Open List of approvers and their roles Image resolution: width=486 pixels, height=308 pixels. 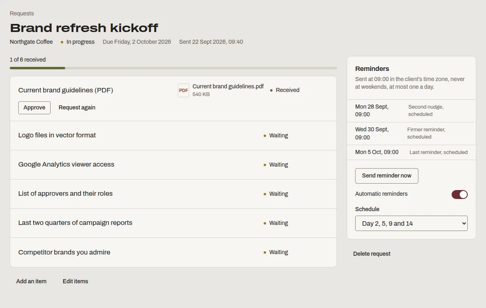173,194
